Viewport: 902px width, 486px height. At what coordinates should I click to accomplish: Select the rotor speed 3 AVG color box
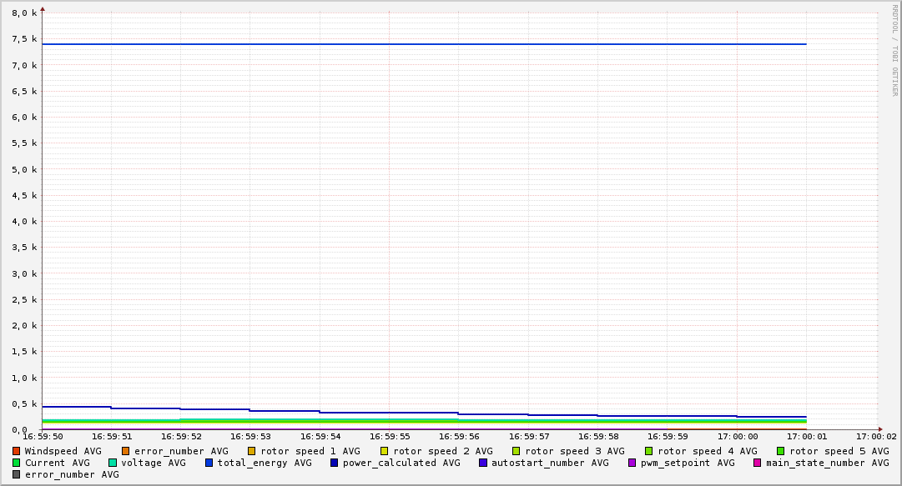point(517,451)
